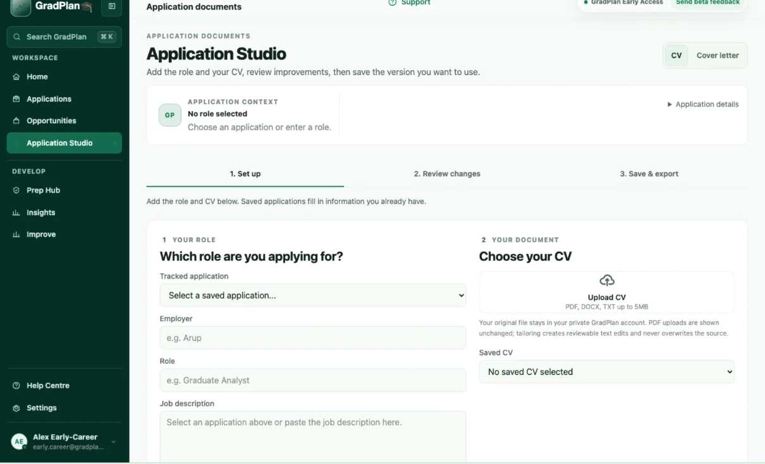Select Application Studio in sidebar
The image size is (765, 464).
(64, 143)
